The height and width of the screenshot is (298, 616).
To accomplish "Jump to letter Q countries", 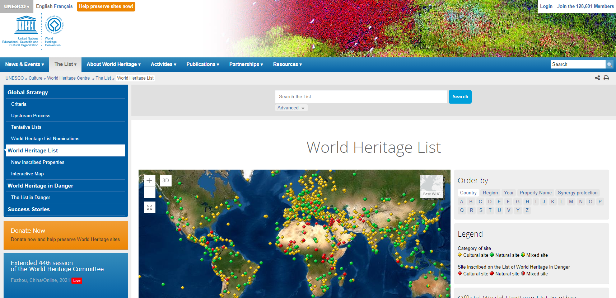I will point(462,210).
